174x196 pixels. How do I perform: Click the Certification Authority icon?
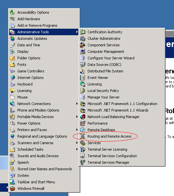pyautogui.click(x=83, y=32)
